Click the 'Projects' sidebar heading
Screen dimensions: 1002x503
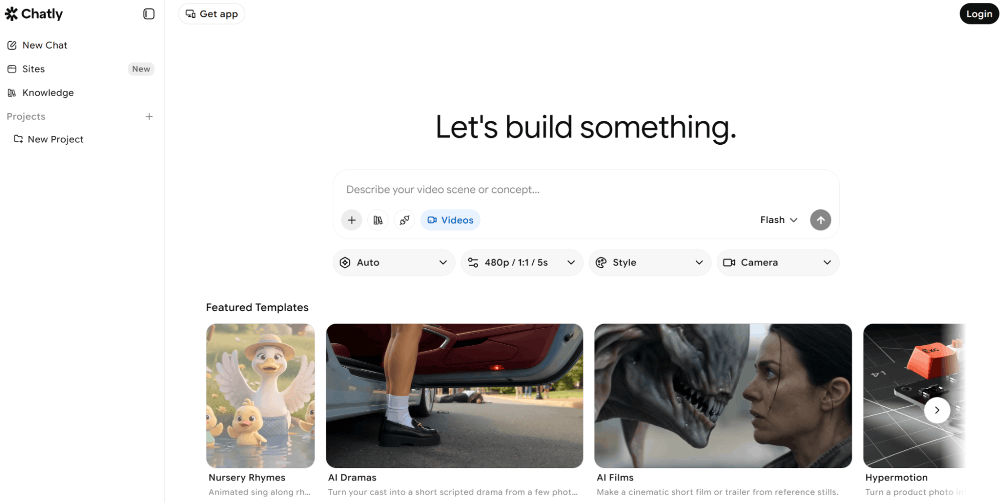[26, 117]
